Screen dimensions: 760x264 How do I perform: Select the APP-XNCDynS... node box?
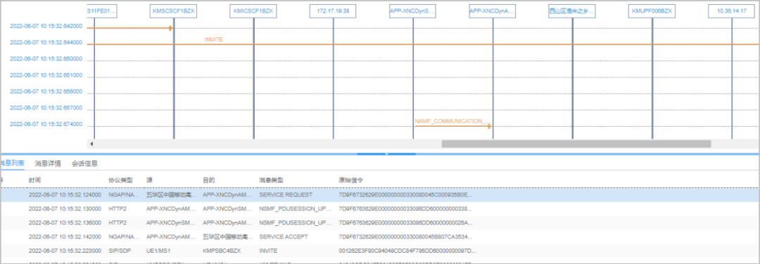coord(412,11)
